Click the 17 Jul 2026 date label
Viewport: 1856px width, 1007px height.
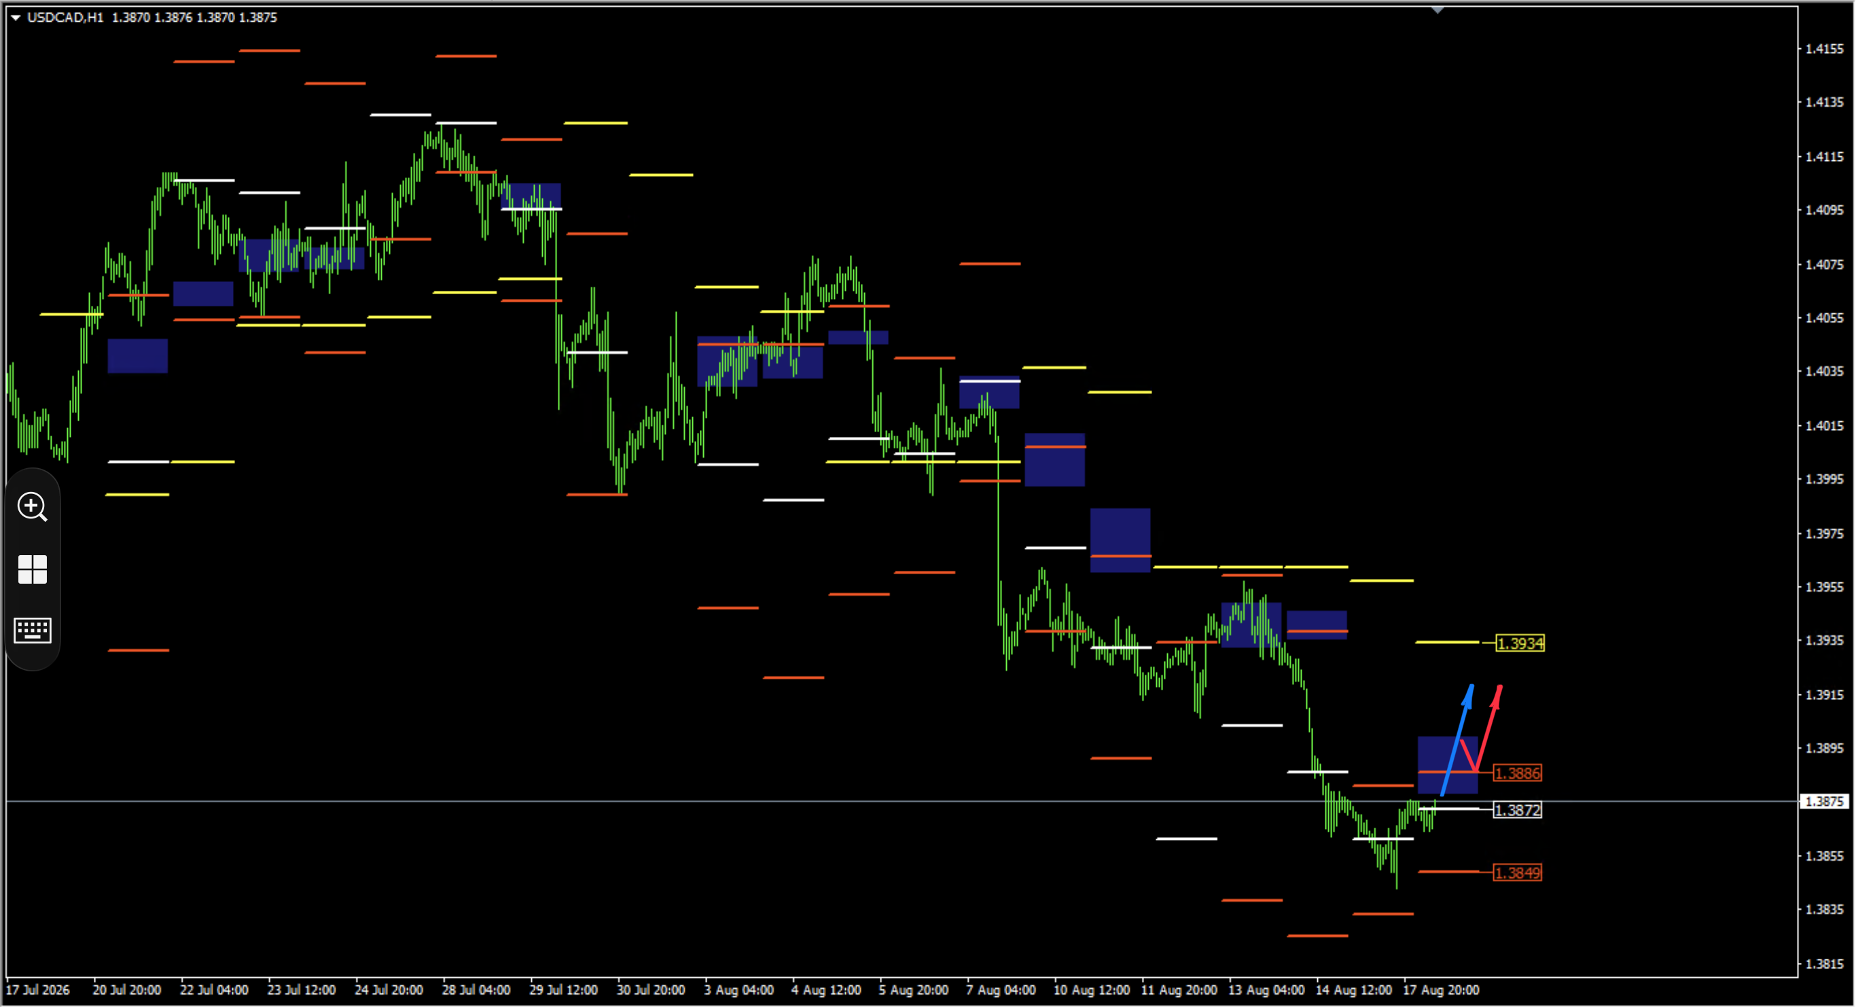click(x=37, y=991)
